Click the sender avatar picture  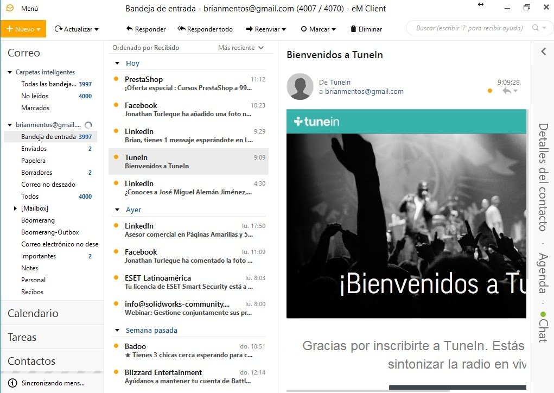(300, 87)
